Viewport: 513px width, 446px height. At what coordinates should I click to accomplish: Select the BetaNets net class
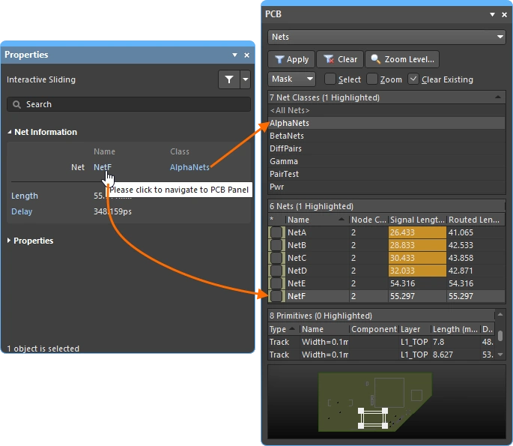click(386, 136)
